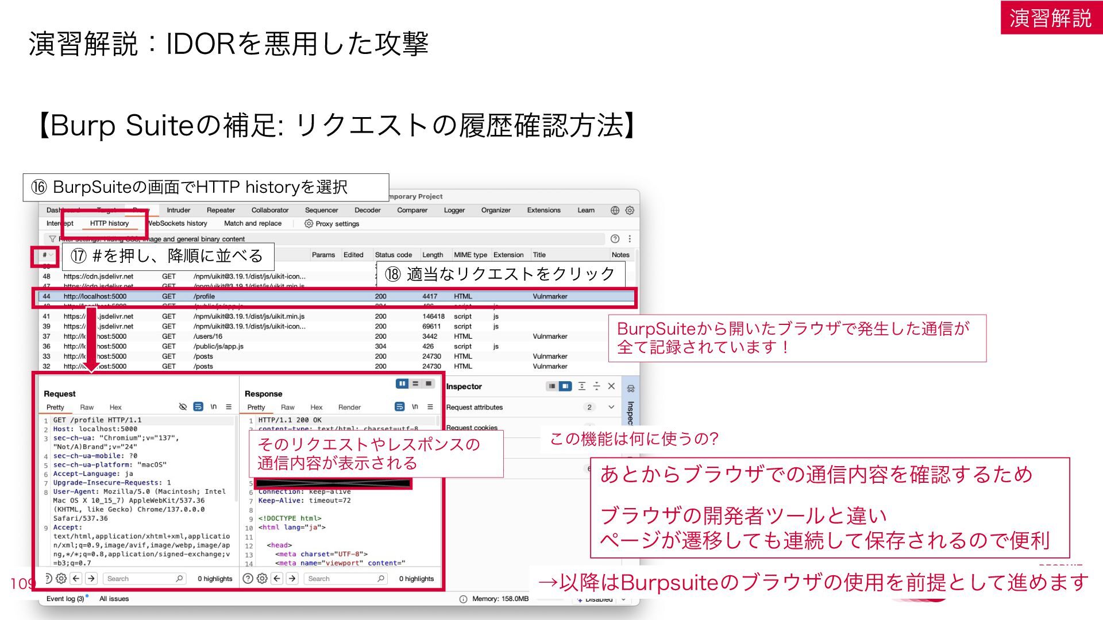1103x620 pixels.
Task: Open the Collaborator tab
Action: 270,210
